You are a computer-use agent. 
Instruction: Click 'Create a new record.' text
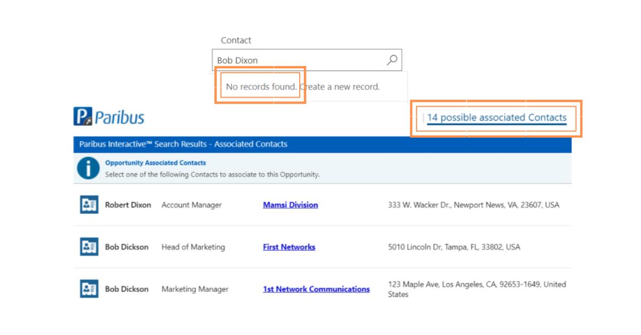tap(340, 86)
